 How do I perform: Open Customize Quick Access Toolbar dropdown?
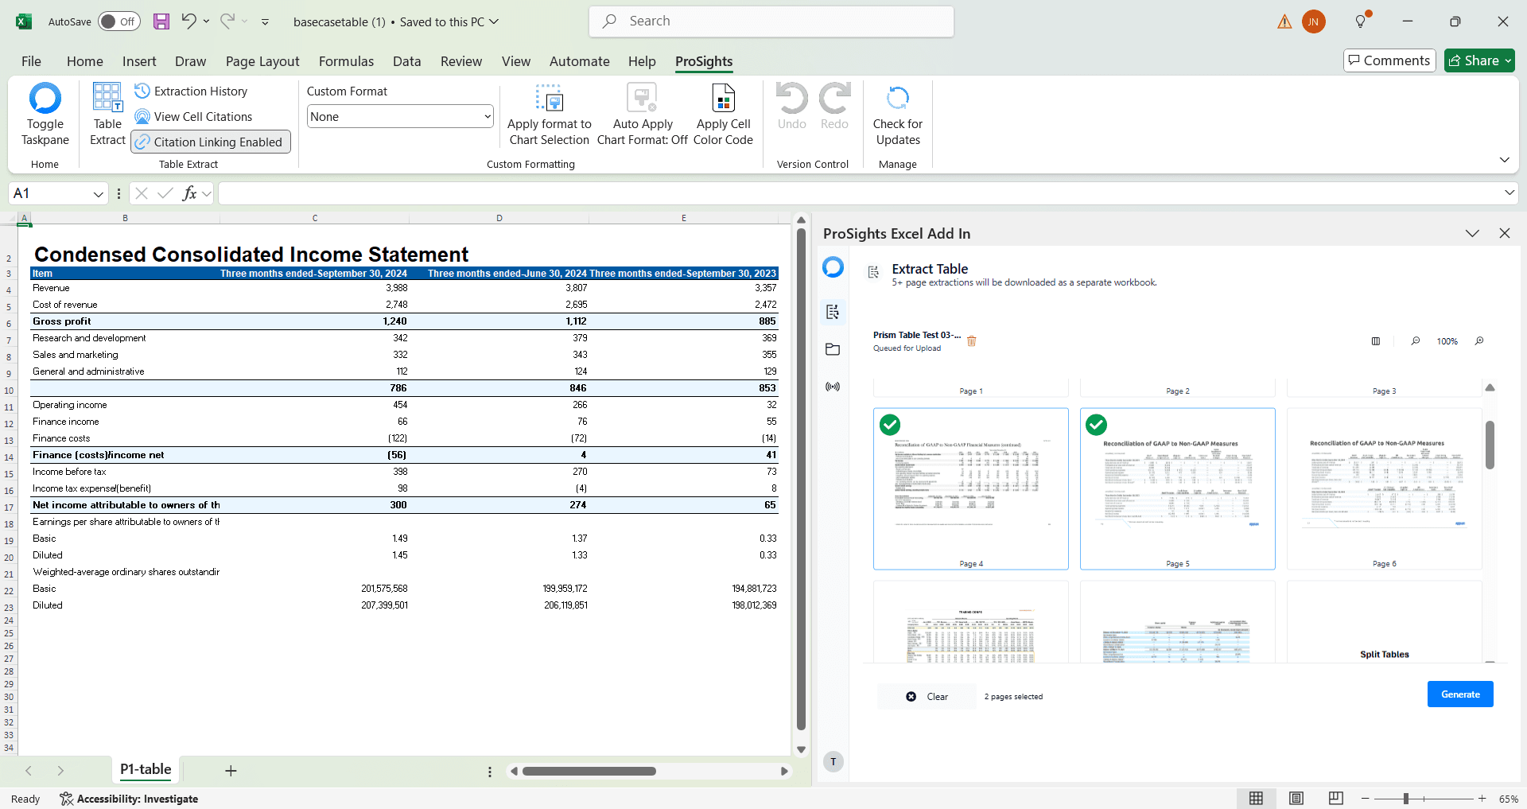[266, 22]
